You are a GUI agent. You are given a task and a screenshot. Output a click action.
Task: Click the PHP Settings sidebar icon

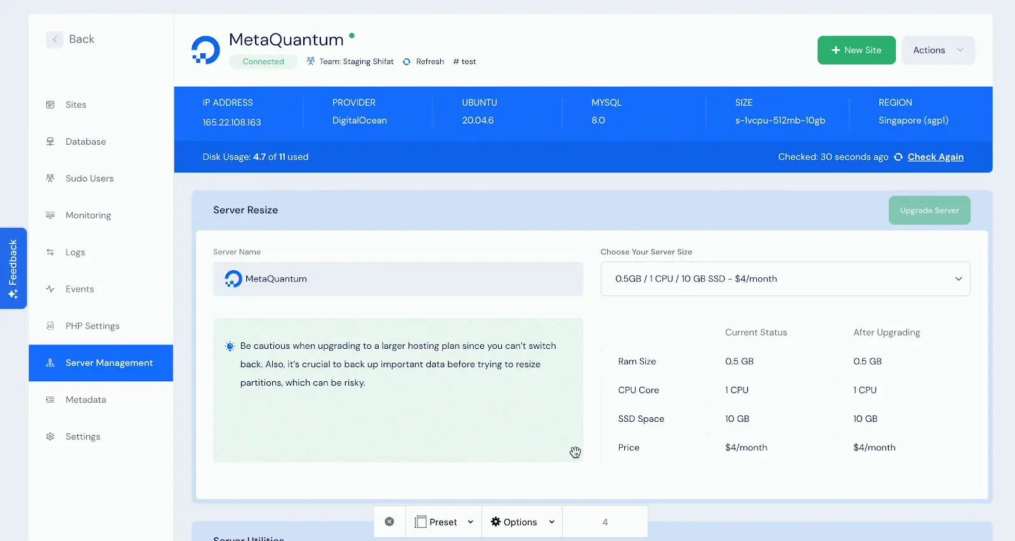(50, 325)
